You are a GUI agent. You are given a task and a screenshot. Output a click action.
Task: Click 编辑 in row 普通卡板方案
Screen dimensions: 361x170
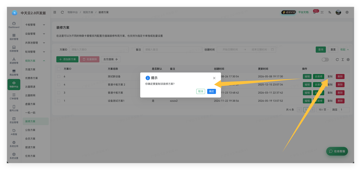coord(307,93)
